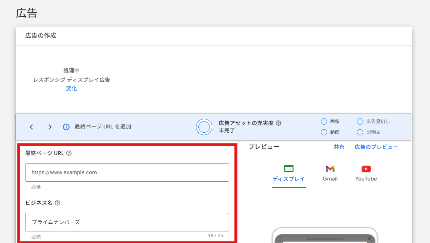Focus the 最終ページ URL input field
430x243 pixels.
(x=127, y=172)
